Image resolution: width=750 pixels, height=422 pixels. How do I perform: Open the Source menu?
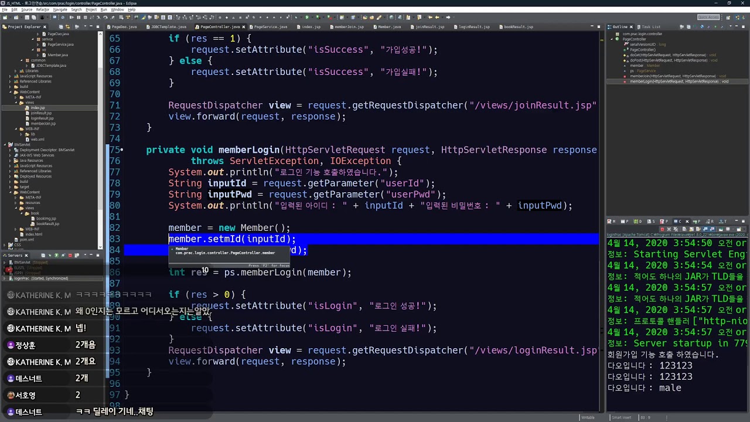(x=27, y=9)
